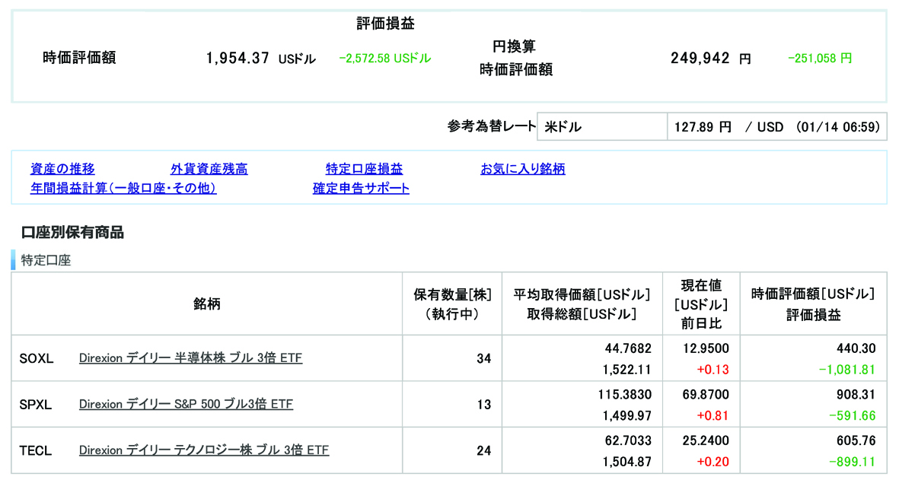Click TECL average price 62.7033
The width and height of the screenshot is (899, 483).
628,440
